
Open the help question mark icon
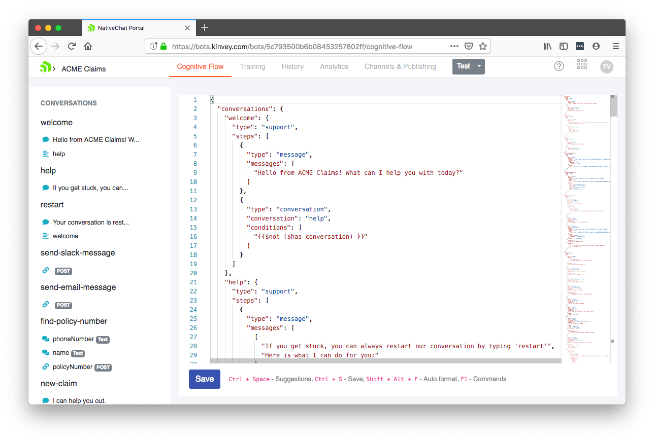[559, 66]
